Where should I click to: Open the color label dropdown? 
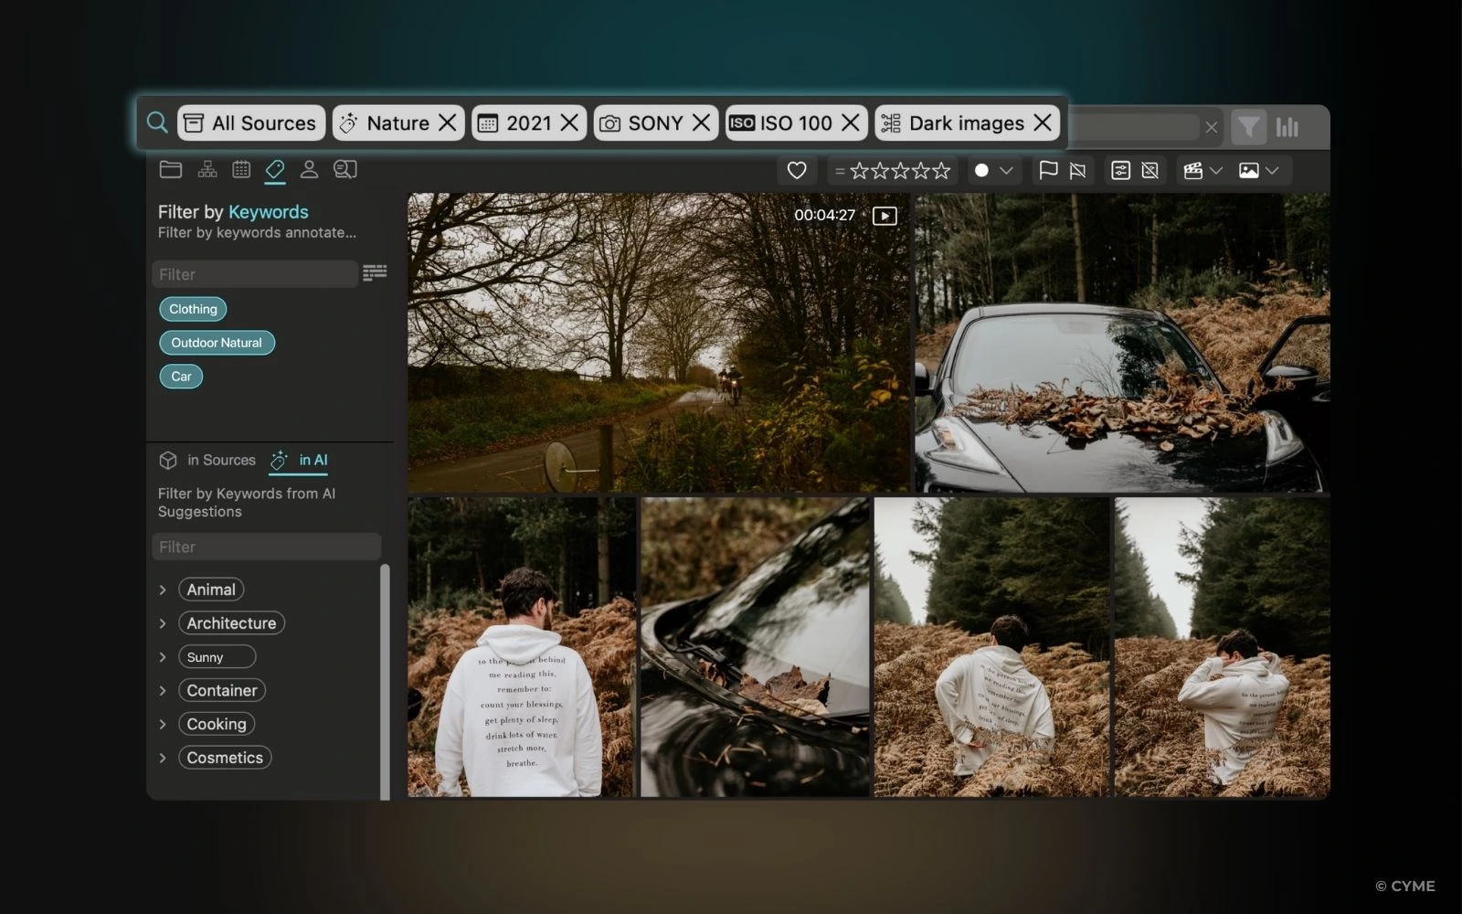tap(1006, 171)
